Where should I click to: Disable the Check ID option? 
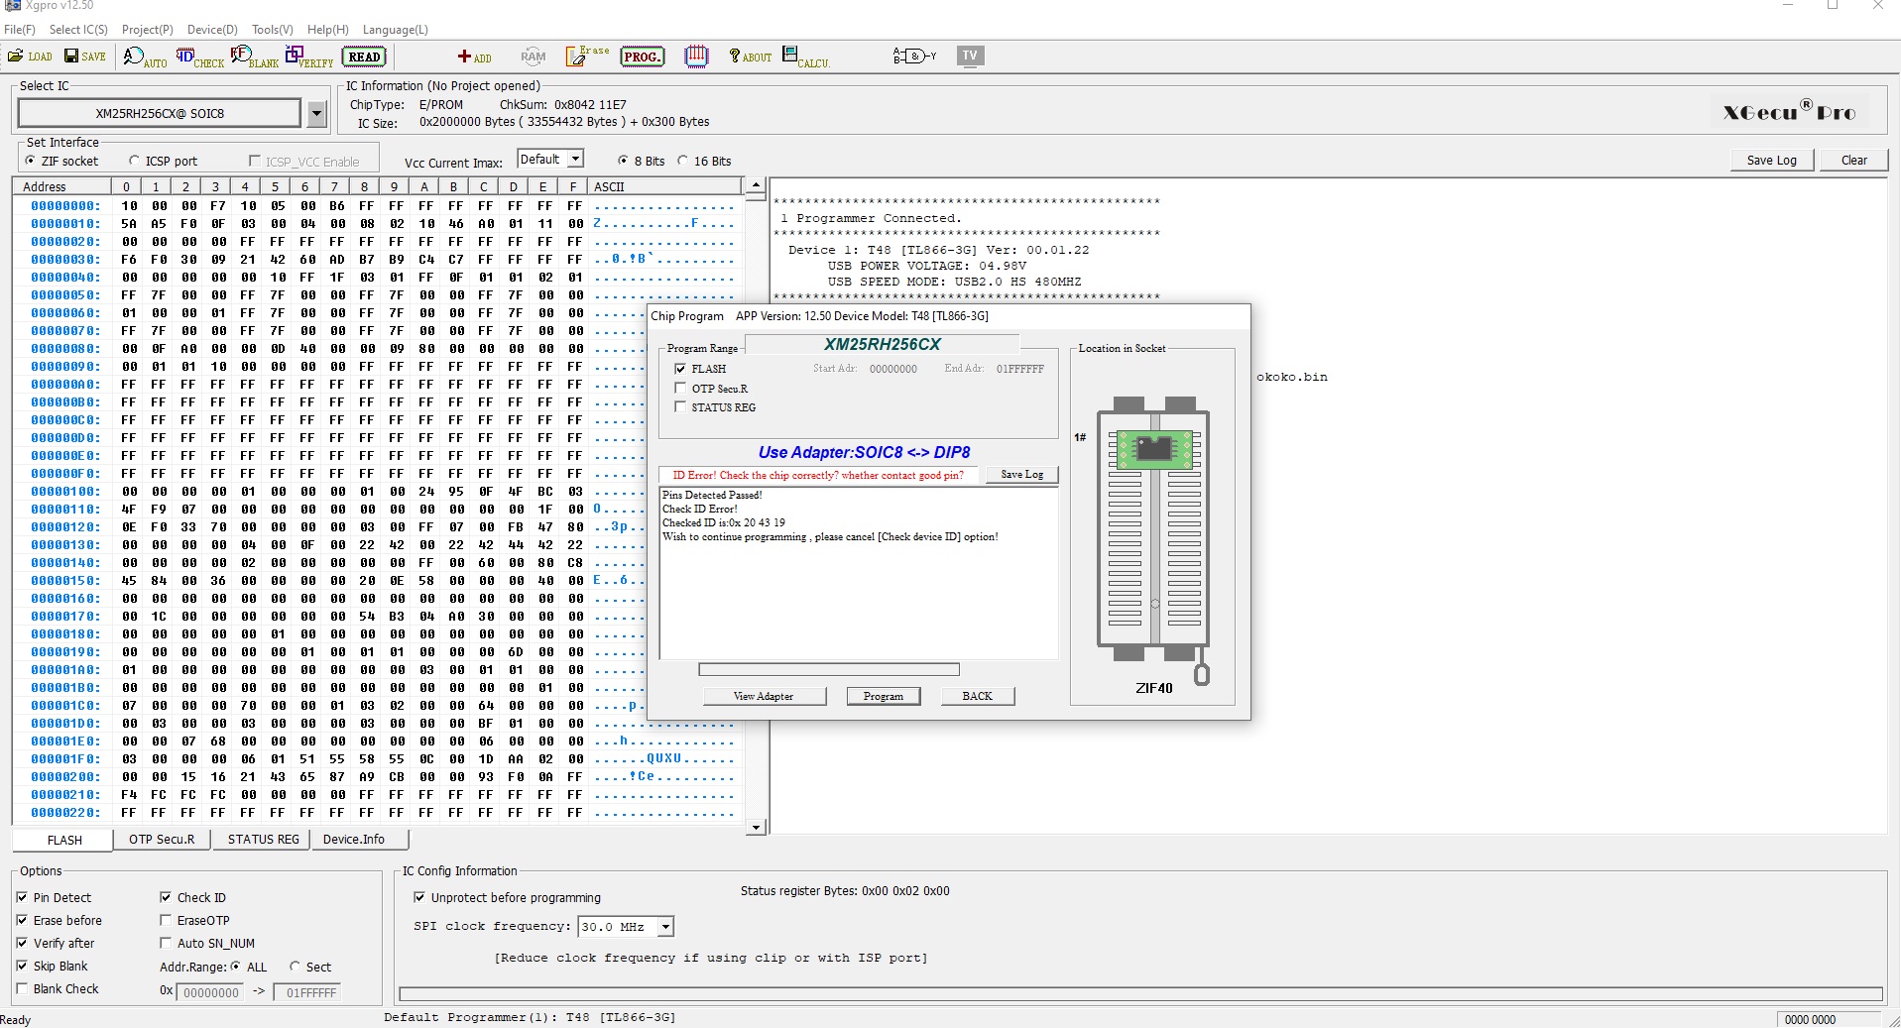coord(166,897)
